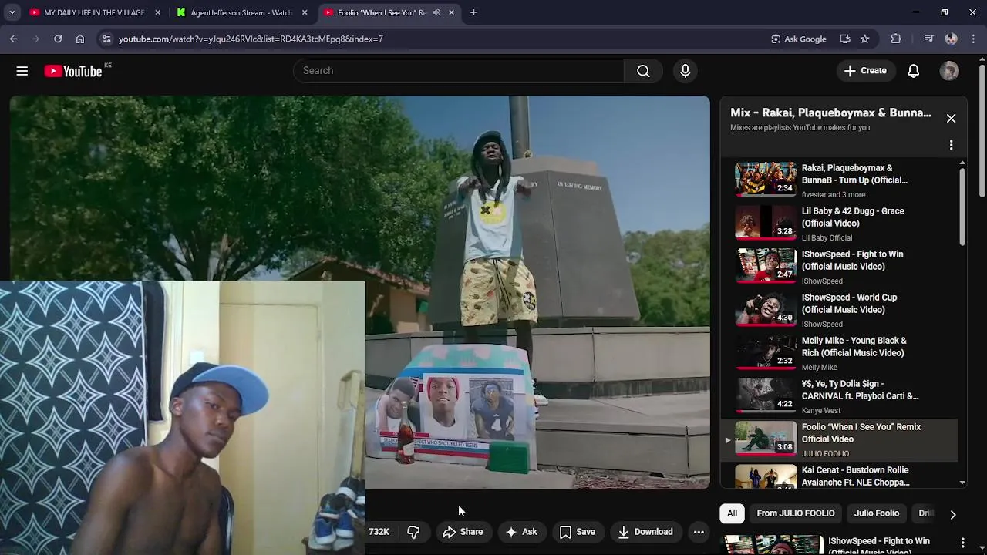Go back in the browser
The height and width of the screenshot is (555, 987).
click(14, 39)
